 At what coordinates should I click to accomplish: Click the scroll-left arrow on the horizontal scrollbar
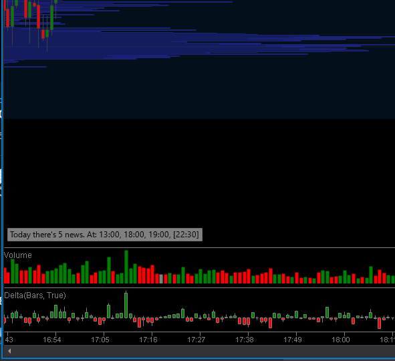point(9,351)
